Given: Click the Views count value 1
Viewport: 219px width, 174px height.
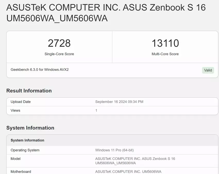Looking at the screenshot, I should (96, 110).
